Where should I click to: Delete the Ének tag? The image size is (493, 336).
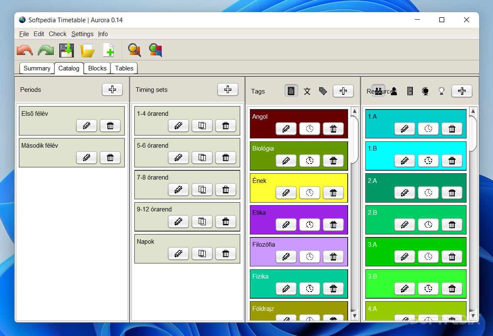click(x=333, y=193)
